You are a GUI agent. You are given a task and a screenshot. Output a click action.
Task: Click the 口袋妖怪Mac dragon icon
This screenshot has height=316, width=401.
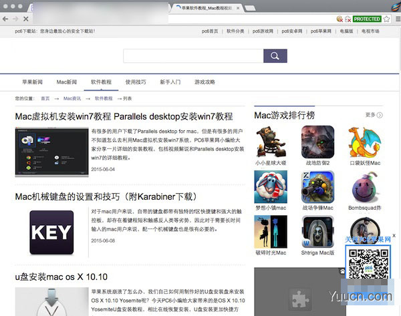pos(365,142)
